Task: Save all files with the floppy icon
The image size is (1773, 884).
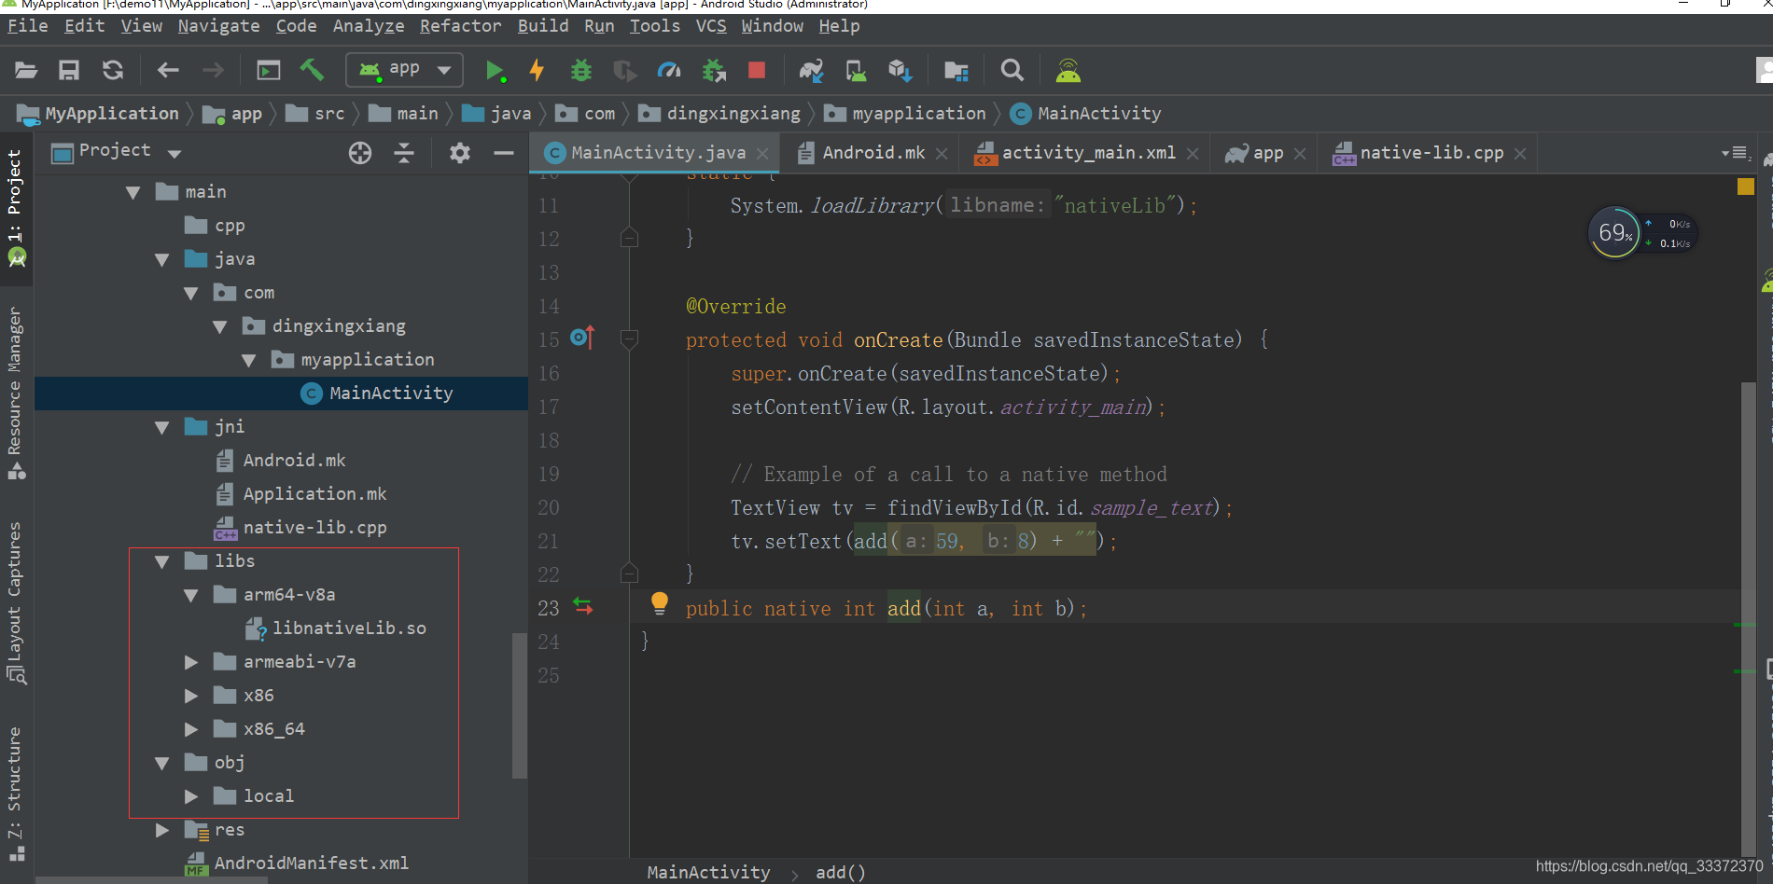Action: [69, 70]
